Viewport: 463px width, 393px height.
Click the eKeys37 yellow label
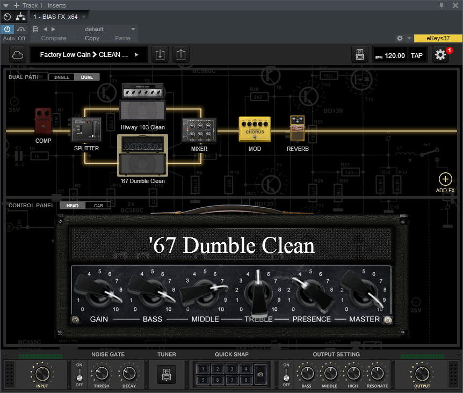[x=438, y=38]
